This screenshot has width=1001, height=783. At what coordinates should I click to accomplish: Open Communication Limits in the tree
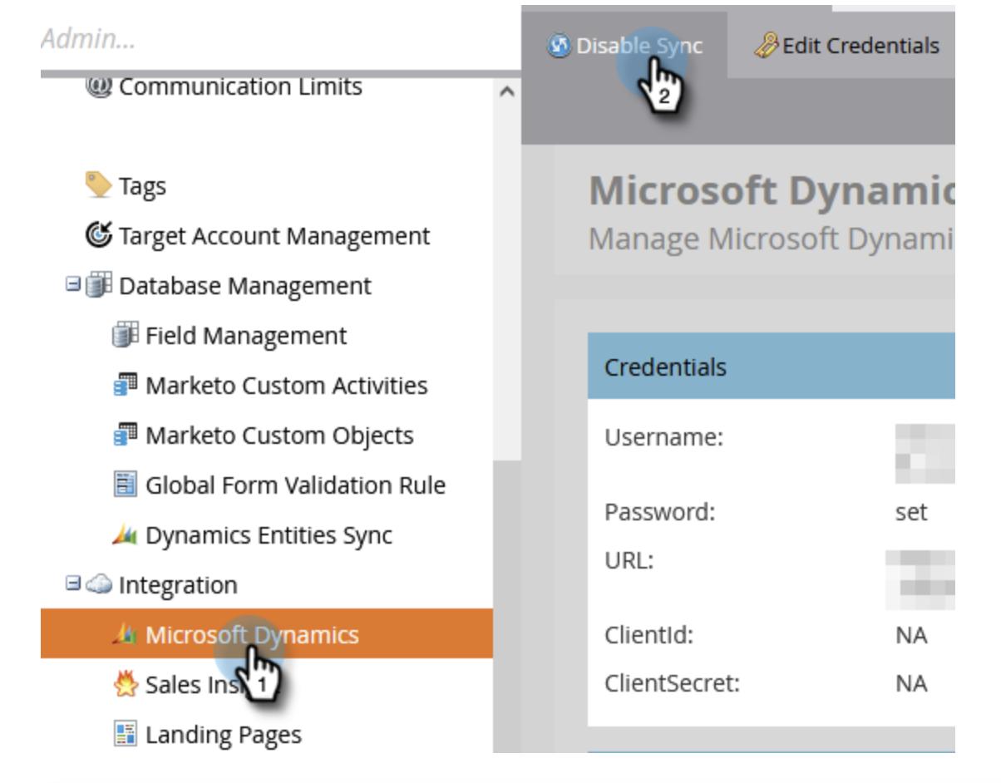tap(239, 86)
